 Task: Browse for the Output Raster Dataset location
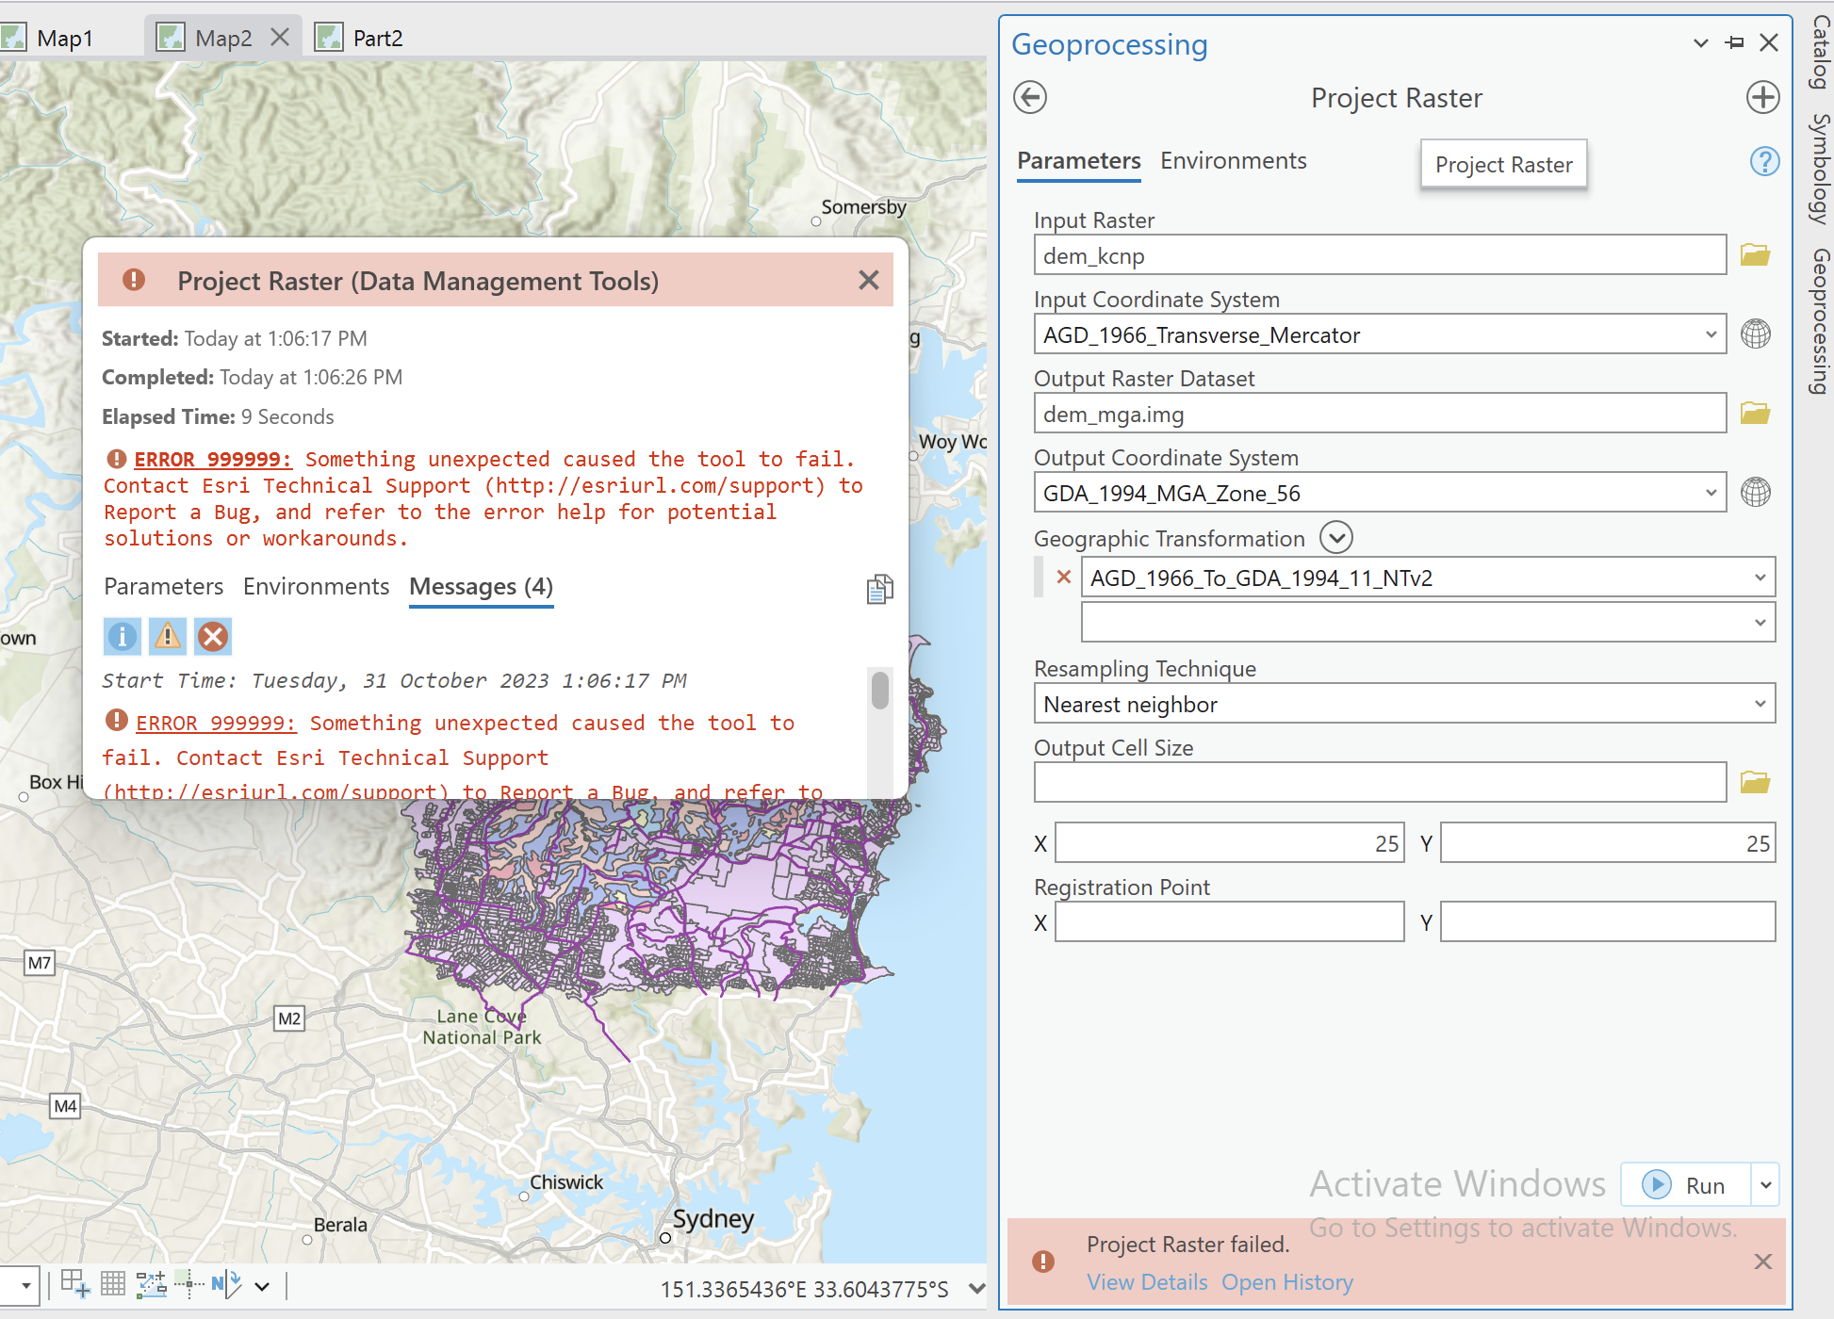[1755, 412]
